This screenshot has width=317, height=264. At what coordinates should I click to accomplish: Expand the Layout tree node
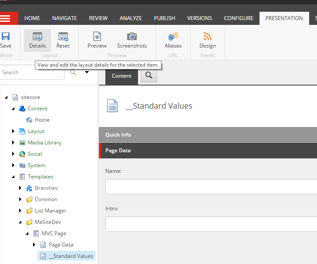(x=13, y=131)
